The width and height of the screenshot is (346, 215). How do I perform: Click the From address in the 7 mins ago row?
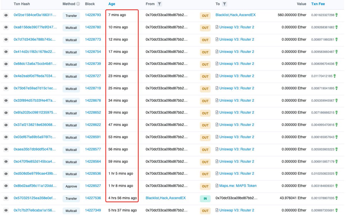(x=166, y=15)
